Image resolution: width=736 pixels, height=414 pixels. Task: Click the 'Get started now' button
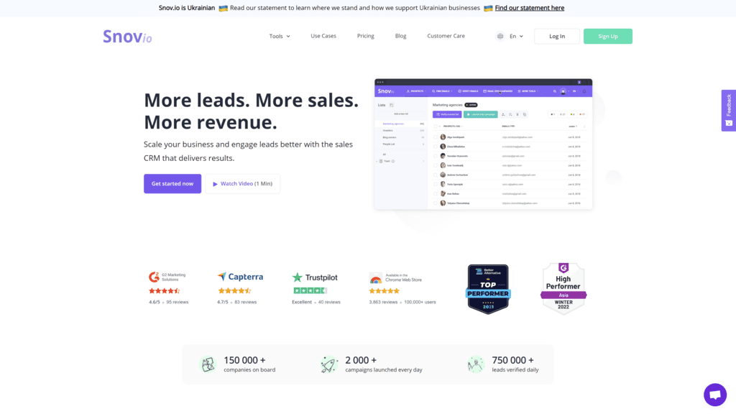172,183
